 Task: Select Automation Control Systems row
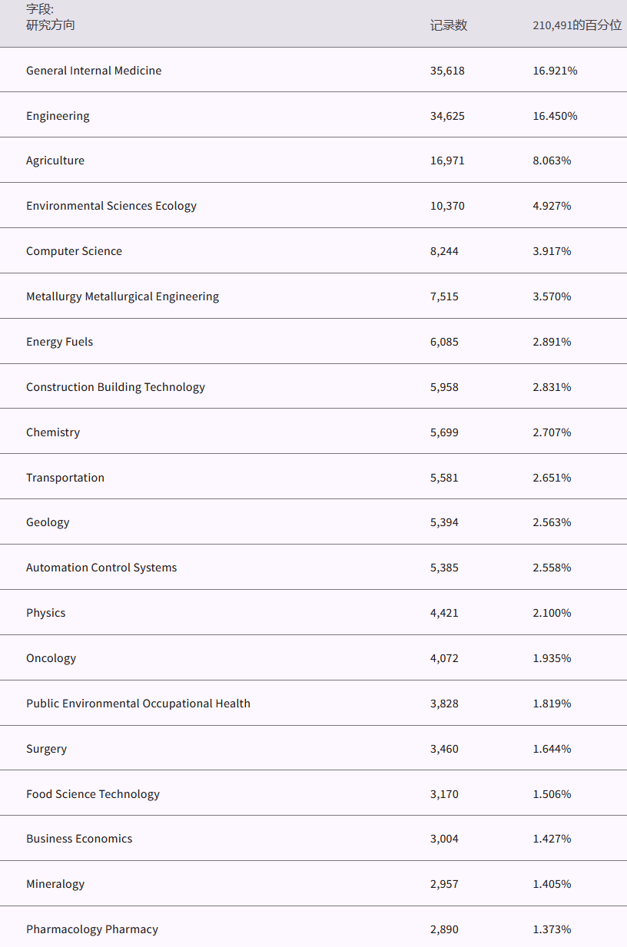(x=101, y=568)
